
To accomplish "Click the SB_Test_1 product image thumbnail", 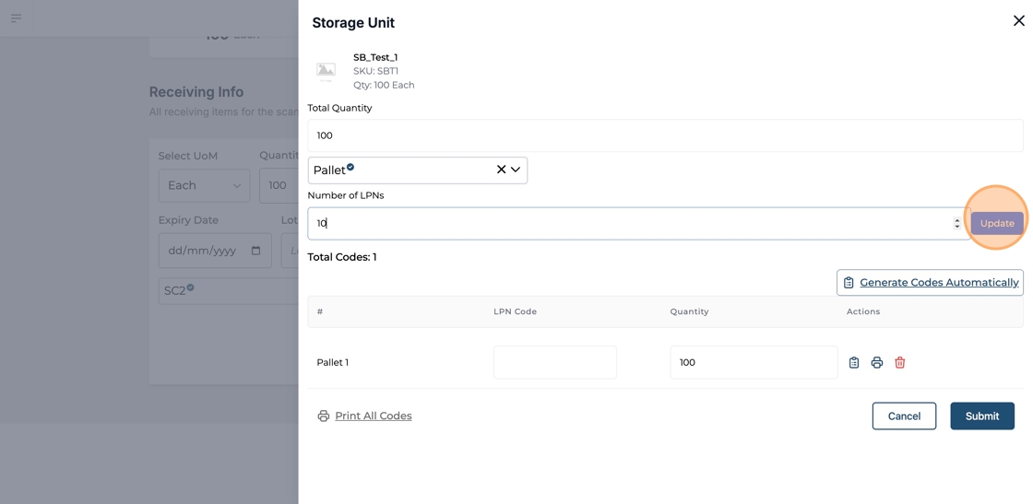I will tap(327, 71).
